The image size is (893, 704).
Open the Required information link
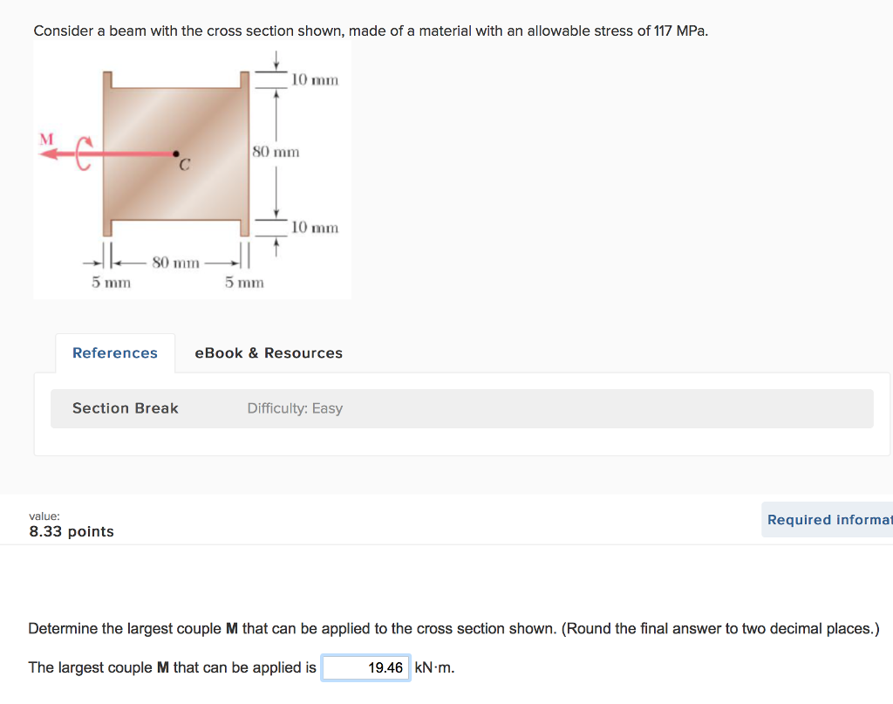[x=828, y=520]
